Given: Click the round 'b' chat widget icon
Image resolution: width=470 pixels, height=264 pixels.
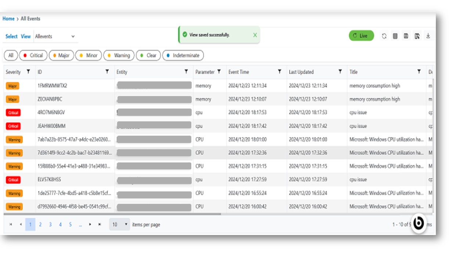Looking at the screenshot, I should tap(418, 223).
